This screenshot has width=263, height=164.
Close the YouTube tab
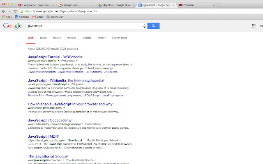click(214, 5)
